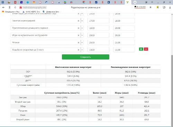The height and width of the screenshot is (127, 173).
Task: Expand the Занятия хореографией activity dropdown
Action: point(82,21)
